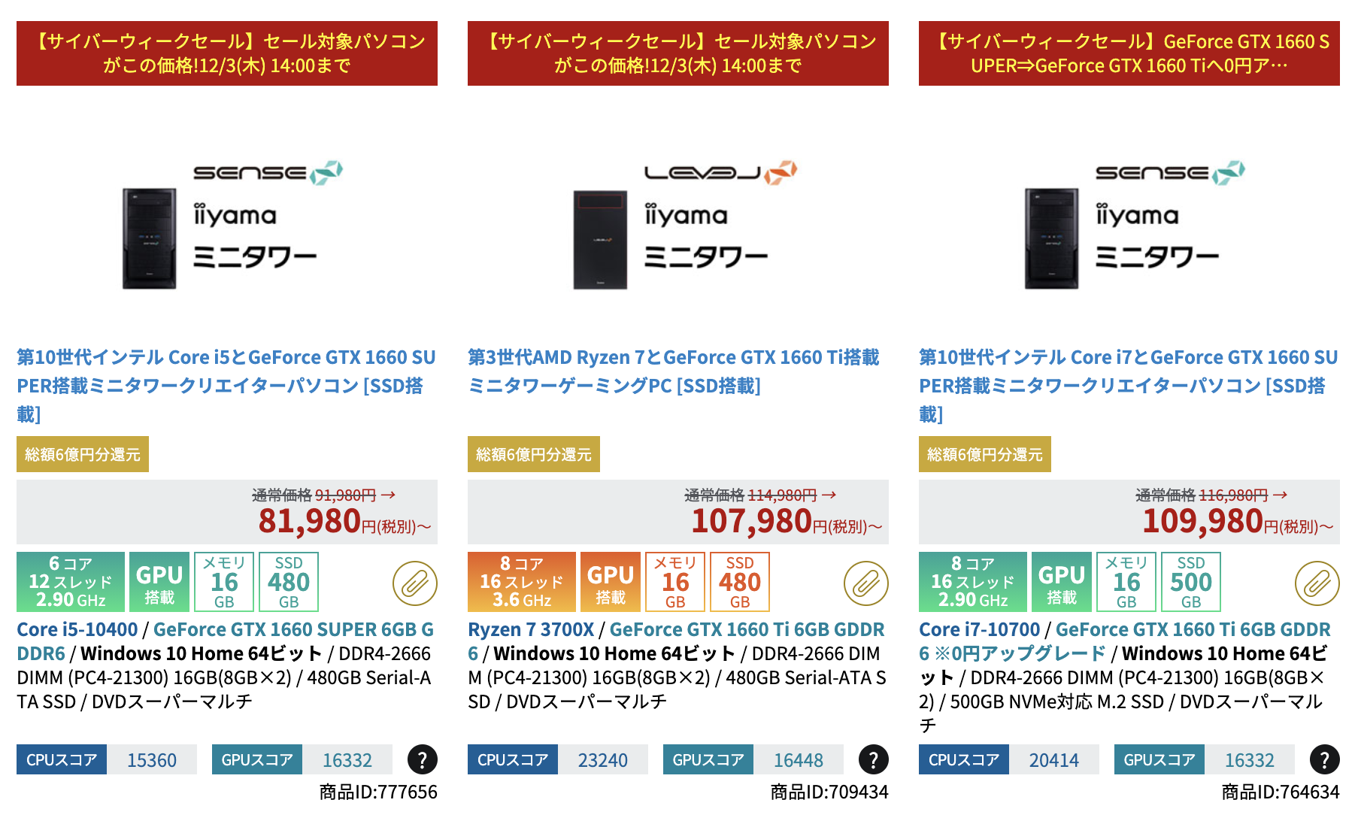Viewport: 1358px width, 818px height.
Task: Click GPU搭載 badge on Core i5 product
Action: click(x=159, y=582)
